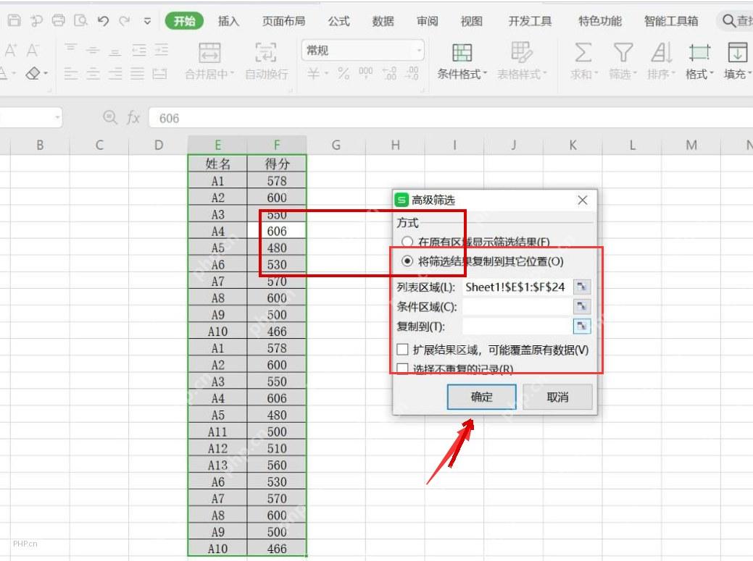Align text to the right
This screenshot has width=753, height=561.
115,74
